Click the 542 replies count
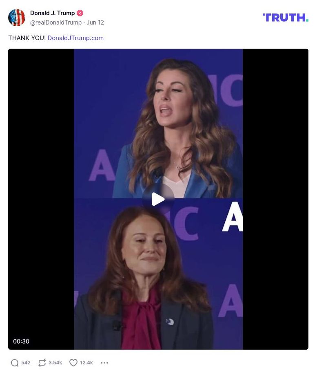Image resolution: width=317 pixels, height=375 pixels. click(x=26, y=363)
